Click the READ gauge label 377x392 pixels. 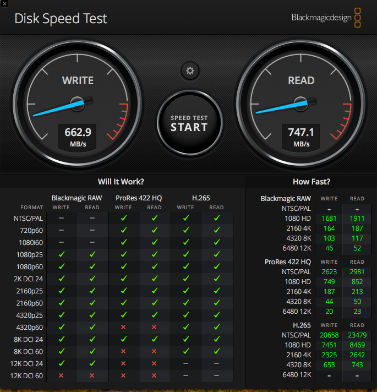(x=301, y=80)
